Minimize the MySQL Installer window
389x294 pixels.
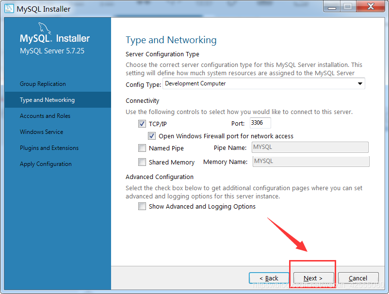point(332,7)
